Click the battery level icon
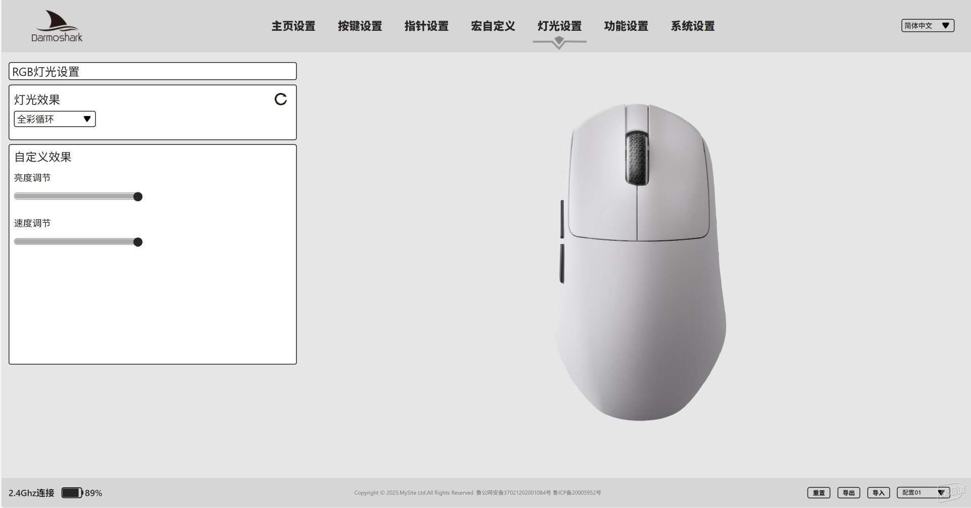 72,493
